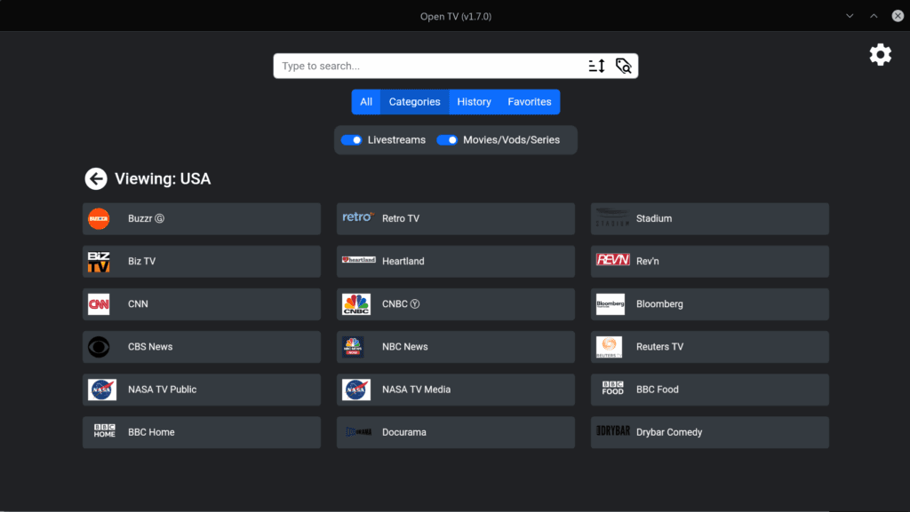
Task: Open the History tab
Action: click(x=474, y=102)
